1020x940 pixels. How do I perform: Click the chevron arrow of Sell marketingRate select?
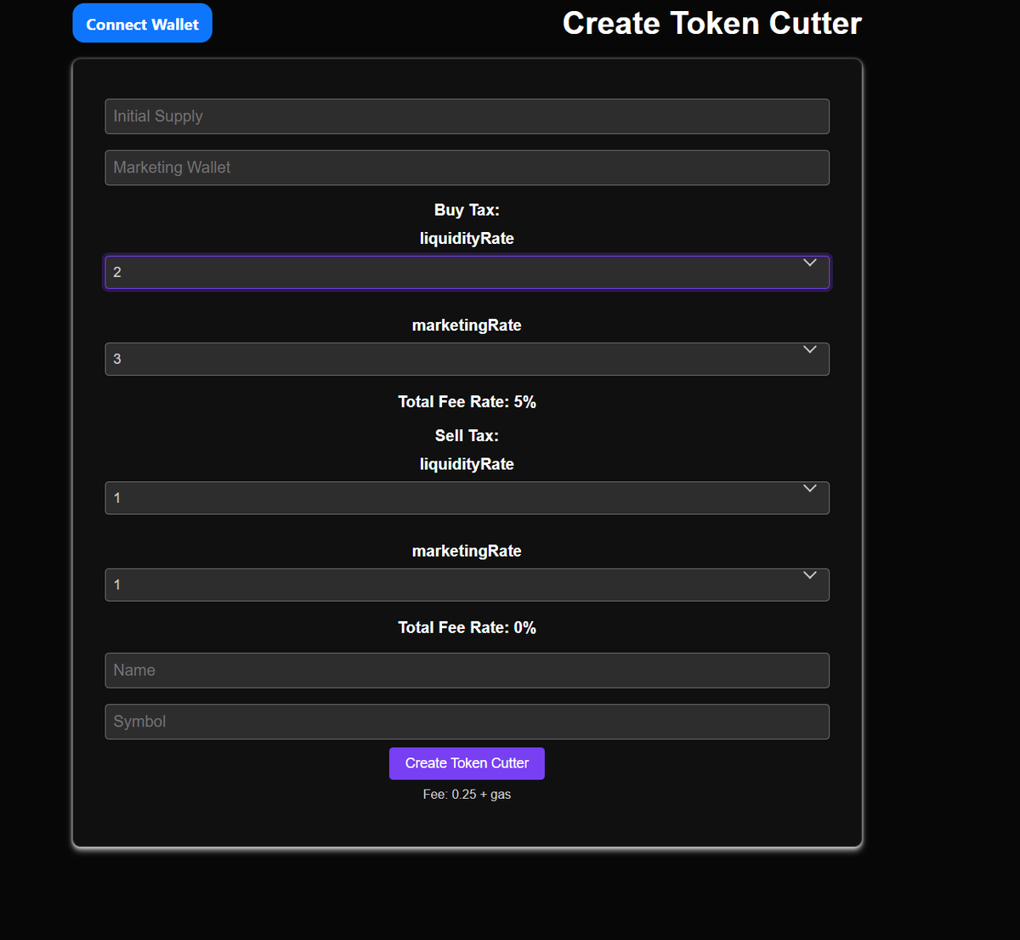[x=810, y=575]
